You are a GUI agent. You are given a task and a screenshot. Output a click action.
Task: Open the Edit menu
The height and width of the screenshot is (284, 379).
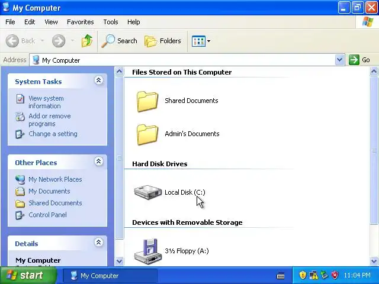pos(30,22)
